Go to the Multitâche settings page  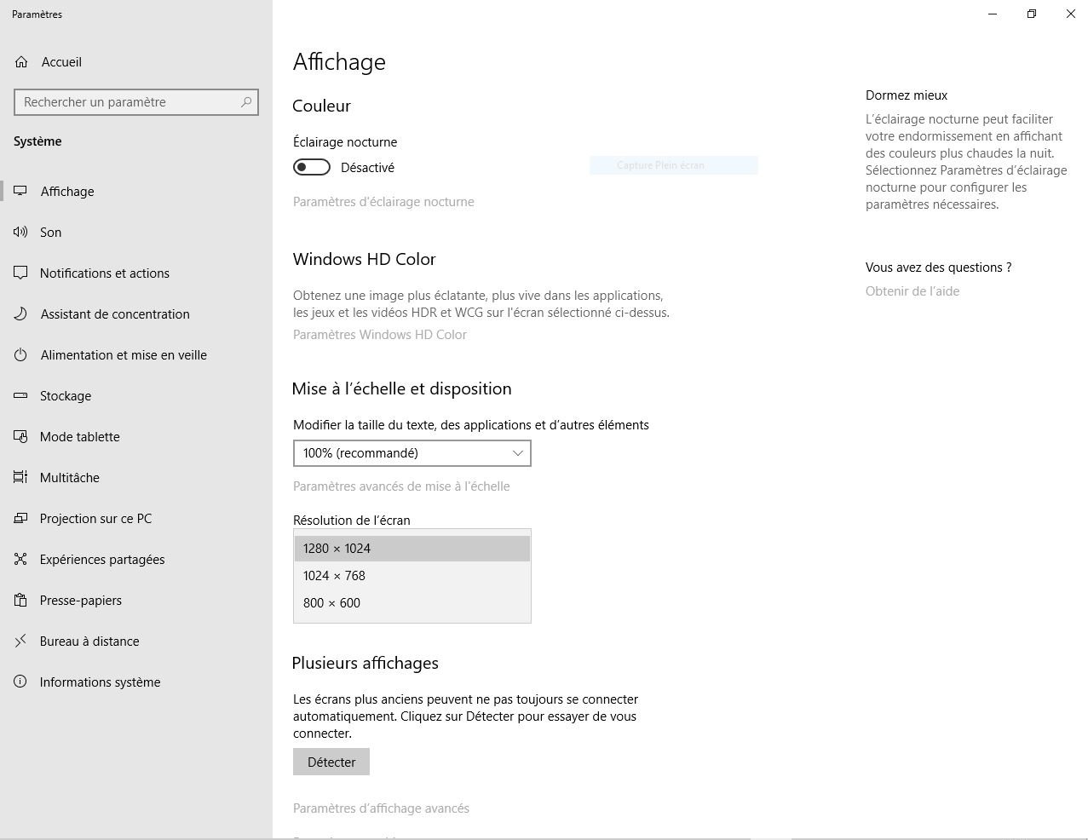click(x=69, y=478)
